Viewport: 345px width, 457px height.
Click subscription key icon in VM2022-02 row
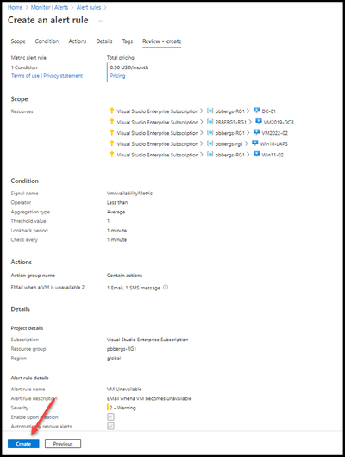[112, 132]
